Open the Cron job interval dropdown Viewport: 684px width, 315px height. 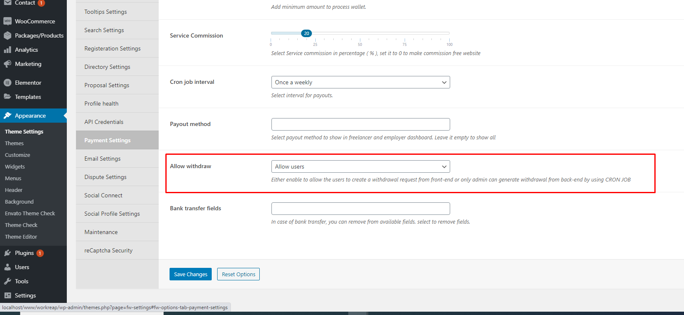coord(361,82)
